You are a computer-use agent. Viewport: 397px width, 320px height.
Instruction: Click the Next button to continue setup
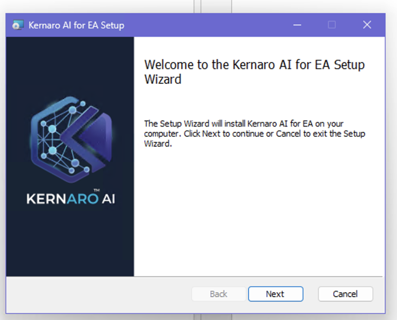(x=275, y=294)
